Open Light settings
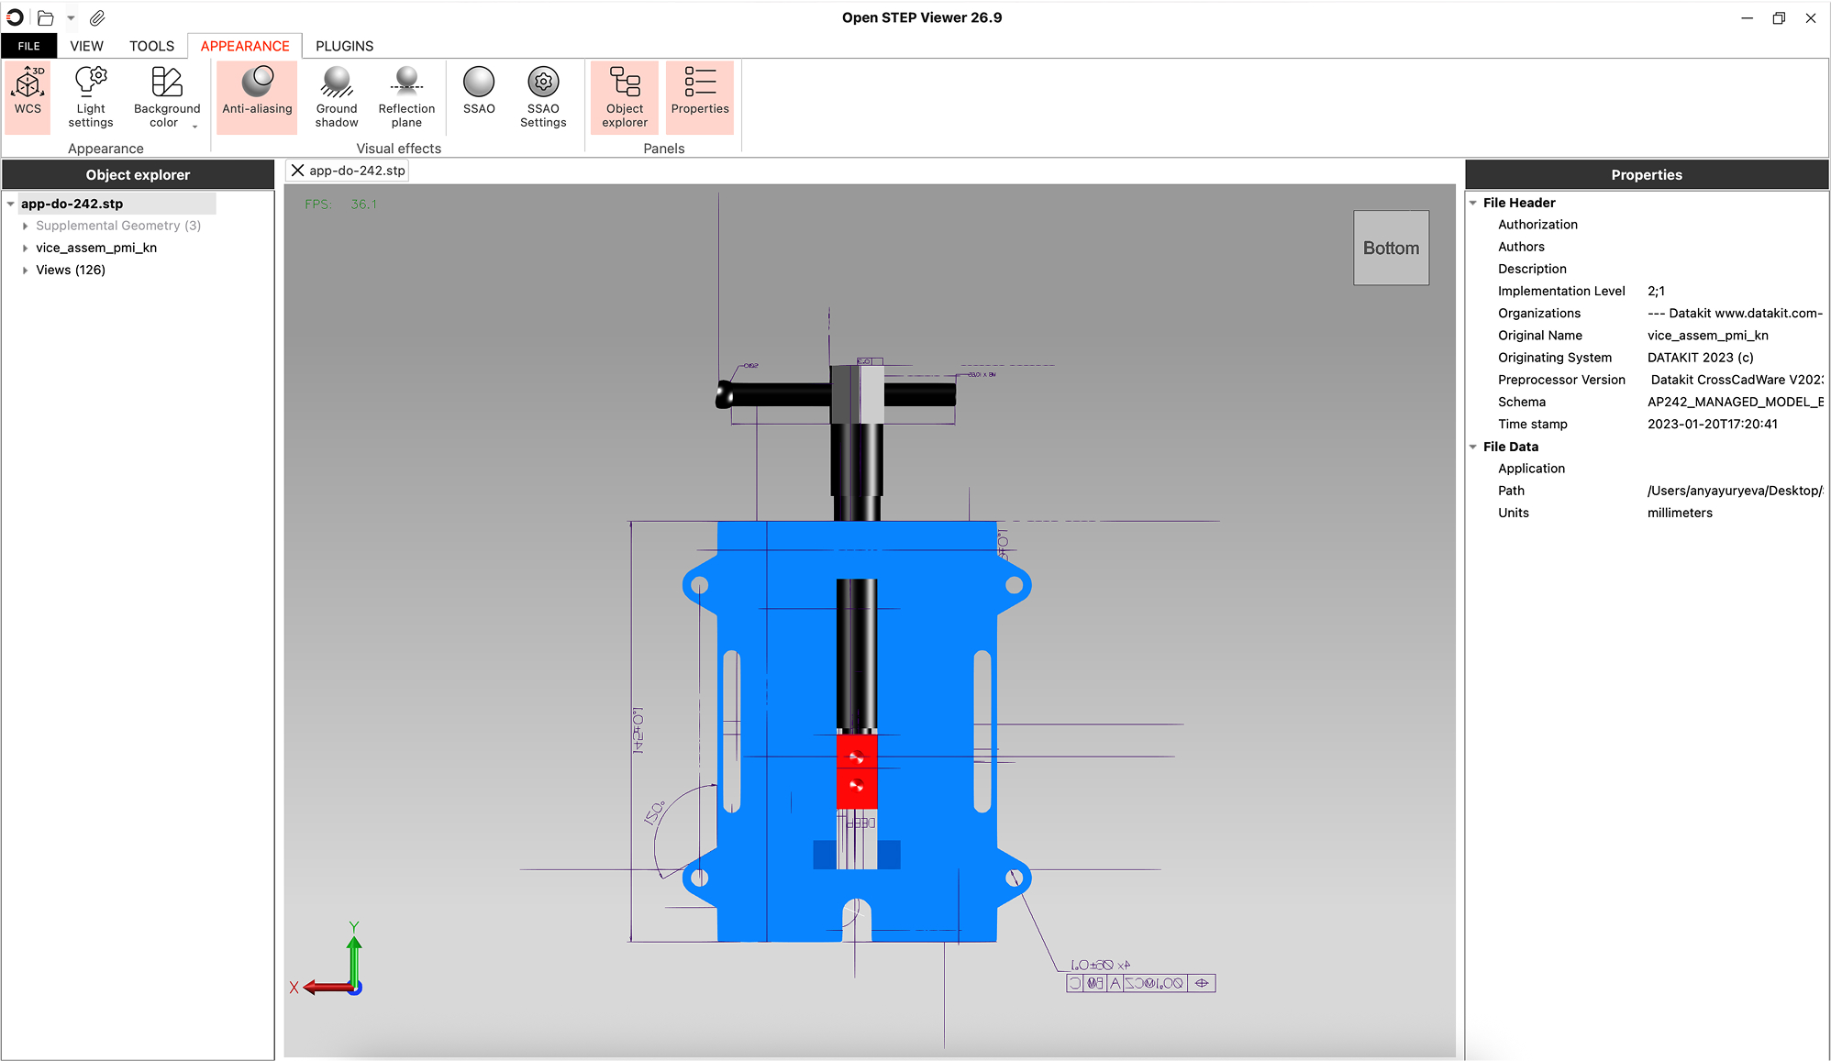1831x1061 pixels. click(91, 96)
